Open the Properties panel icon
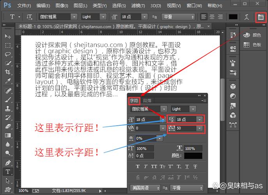This screenshot has height=195, width=268. click(233, 49)
